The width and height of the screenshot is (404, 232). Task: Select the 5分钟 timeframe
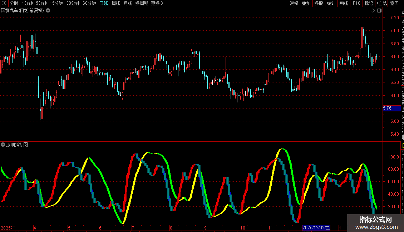pyautogui.click(x=41, y=3)
